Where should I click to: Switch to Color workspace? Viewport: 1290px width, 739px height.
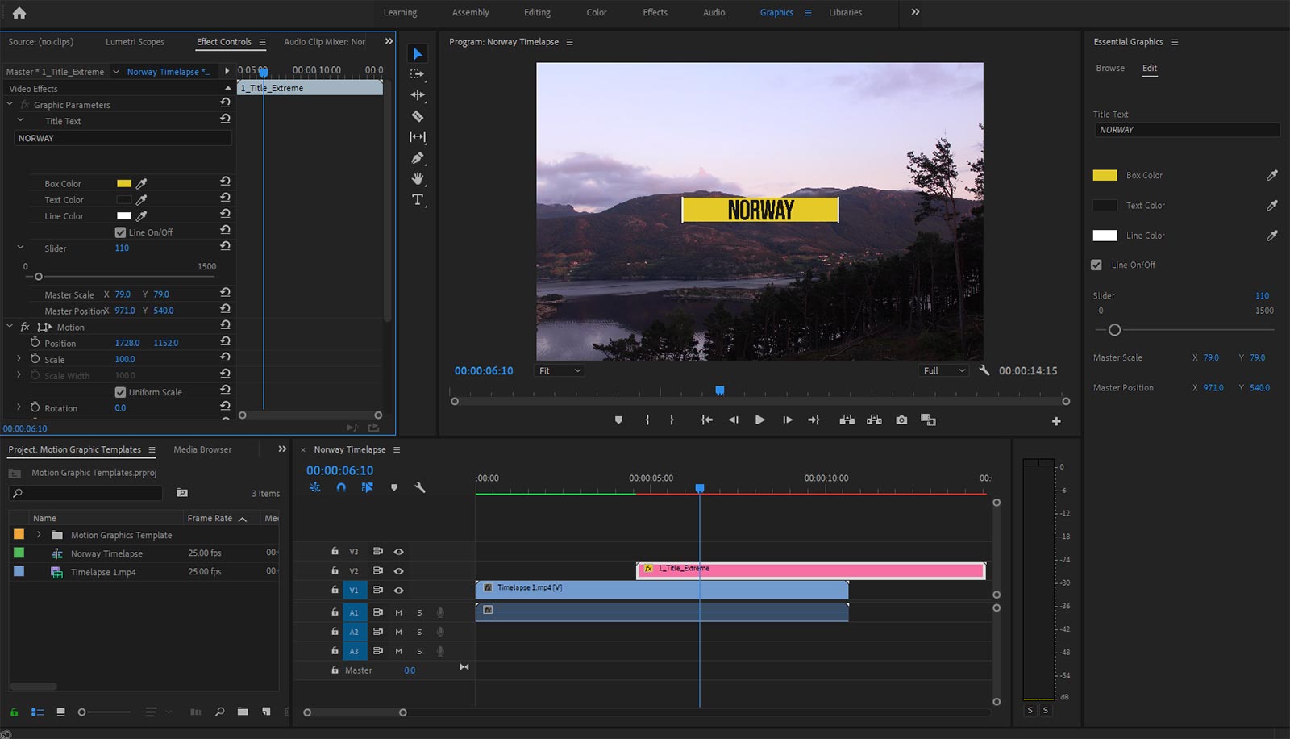point(597,12)
